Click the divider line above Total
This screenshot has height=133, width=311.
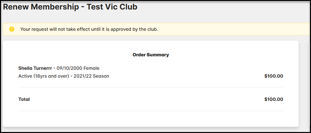150,87
